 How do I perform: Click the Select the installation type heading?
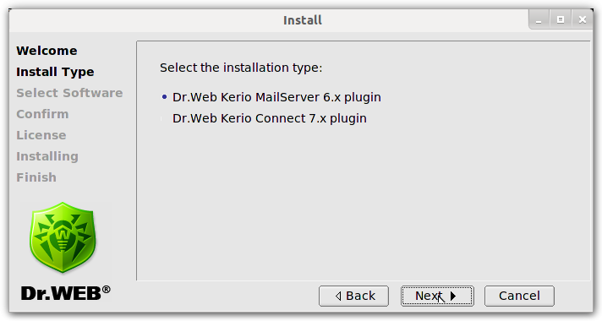[x=241, y=68]
